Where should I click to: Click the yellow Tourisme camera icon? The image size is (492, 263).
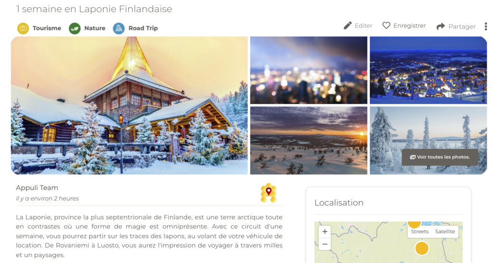[x=23, y=28]
